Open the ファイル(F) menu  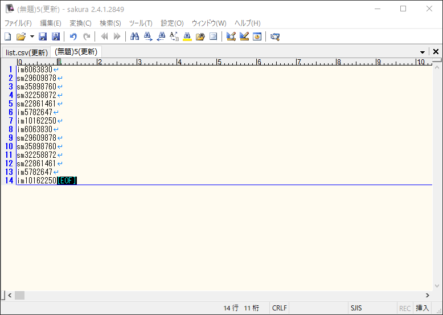click(x=18, y=23)
